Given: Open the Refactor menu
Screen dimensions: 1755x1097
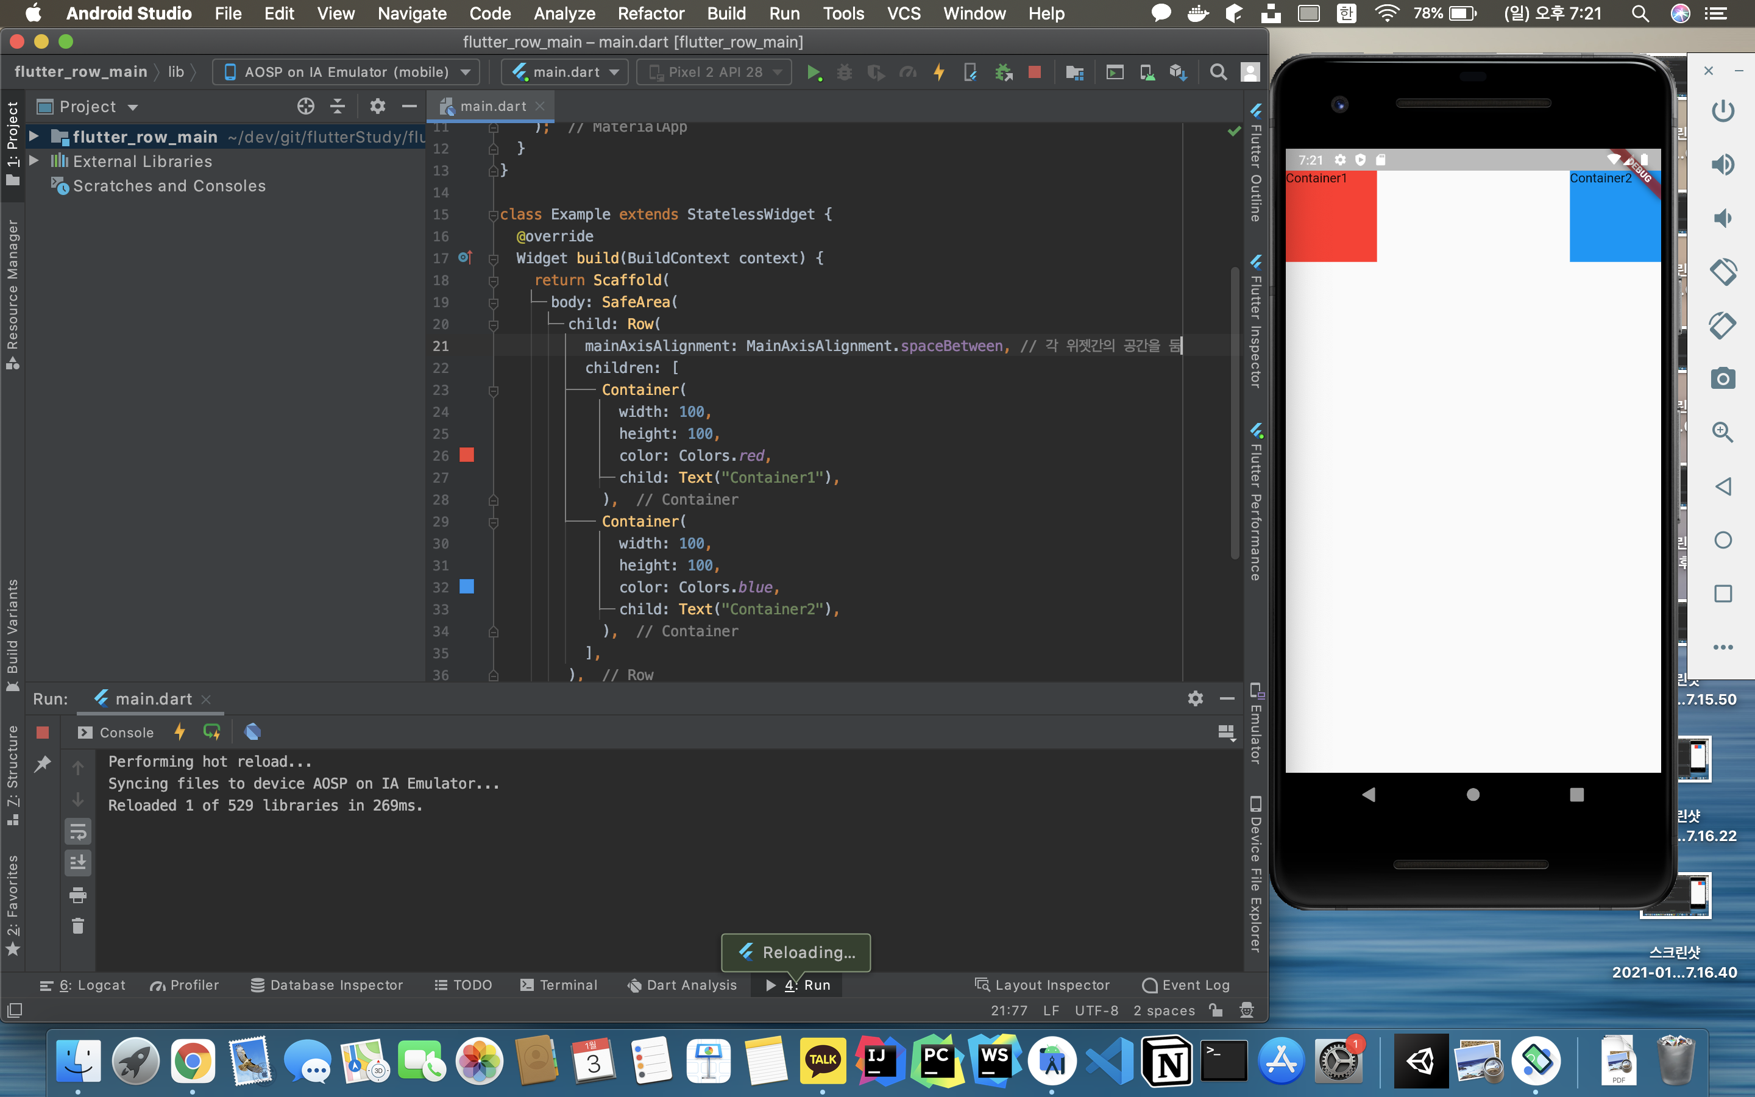Looking at the screenshot, I should point(651,13).
